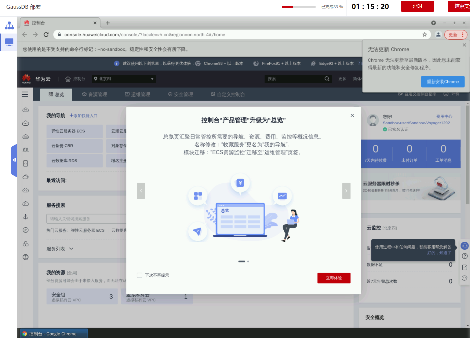Switch to the 资源管理 tab

tap(95, 94)
